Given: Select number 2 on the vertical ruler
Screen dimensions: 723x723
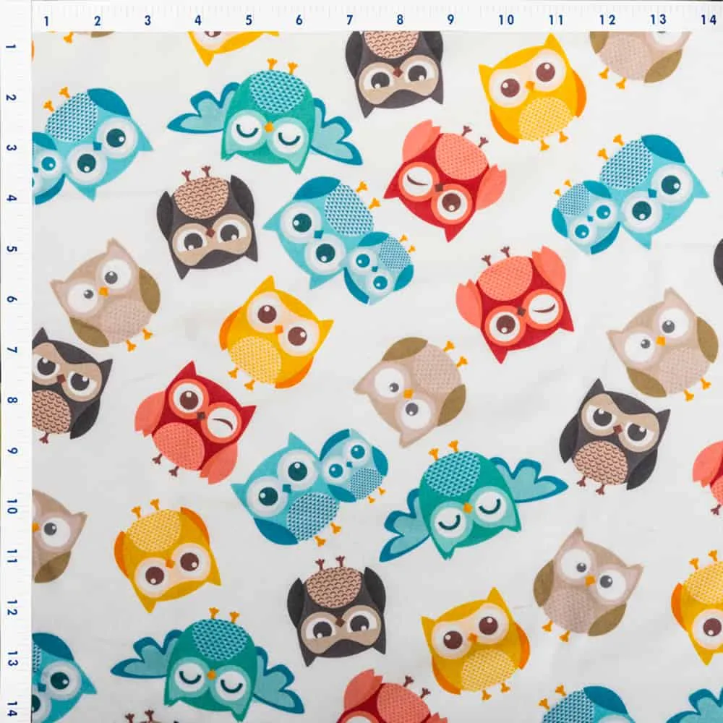Looking at the screenshot, I should [12, 98].
